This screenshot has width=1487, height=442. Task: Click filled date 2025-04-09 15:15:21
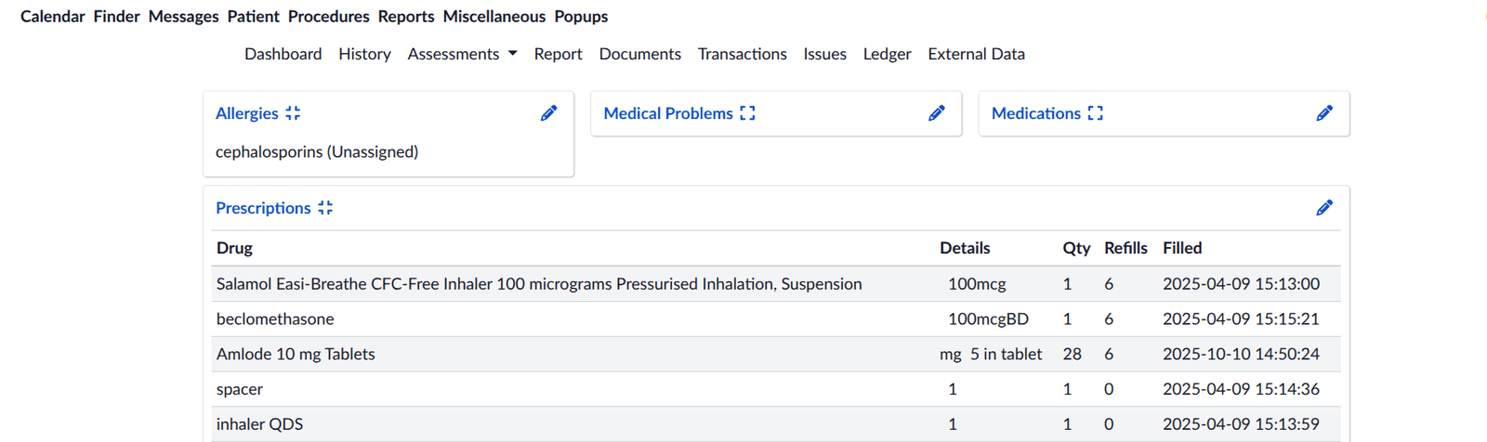point(1241,318)
